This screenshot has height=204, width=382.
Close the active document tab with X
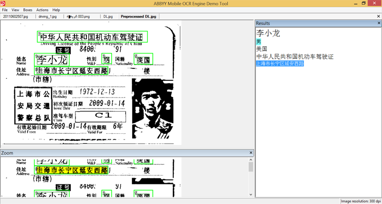251,16
